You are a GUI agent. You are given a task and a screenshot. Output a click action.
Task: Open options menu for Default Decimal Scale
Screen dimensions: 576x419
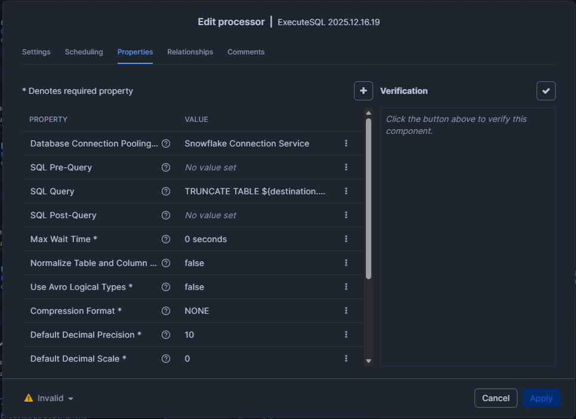click(x=346, y=358)
